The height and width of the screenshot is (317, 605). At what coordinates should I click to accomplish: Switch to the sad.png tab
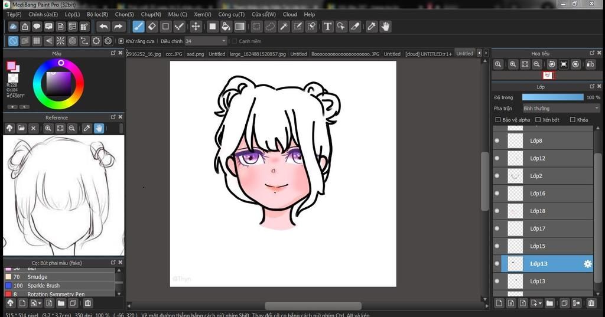(x=195, y=54)
